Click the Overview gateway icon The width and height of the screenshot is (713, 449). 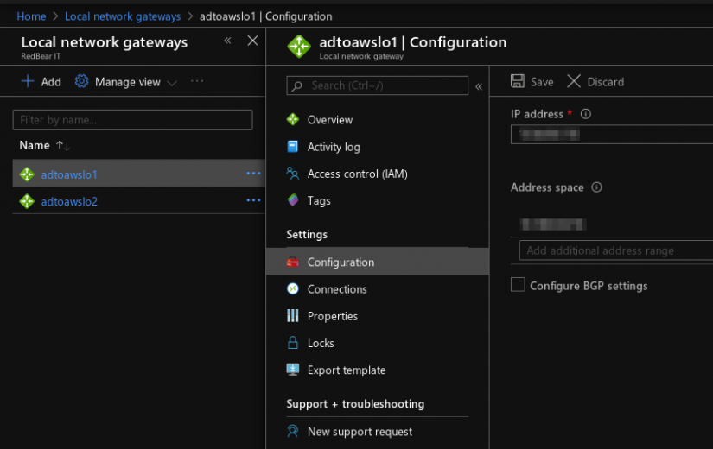click(x=293, y=119)
